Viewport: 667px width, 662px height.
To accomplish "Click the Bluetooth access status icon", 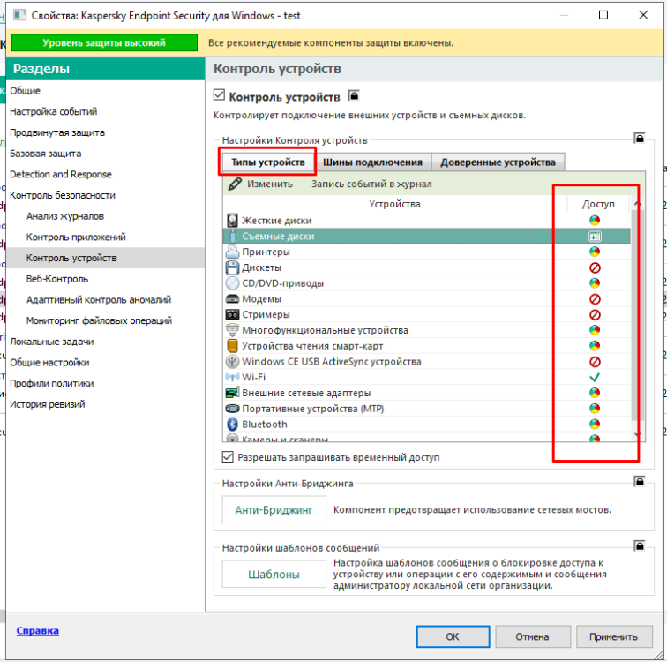I will pos(595,425).
